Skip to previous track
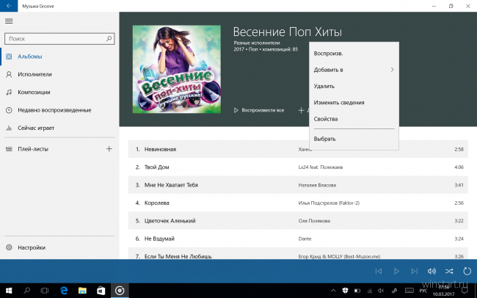 pyautogui.click(x=379, y=271)
